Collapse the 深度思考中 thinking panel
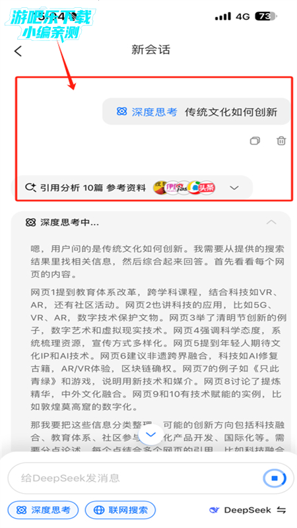This screenshot has height=528, width=297. click(271, 222)
